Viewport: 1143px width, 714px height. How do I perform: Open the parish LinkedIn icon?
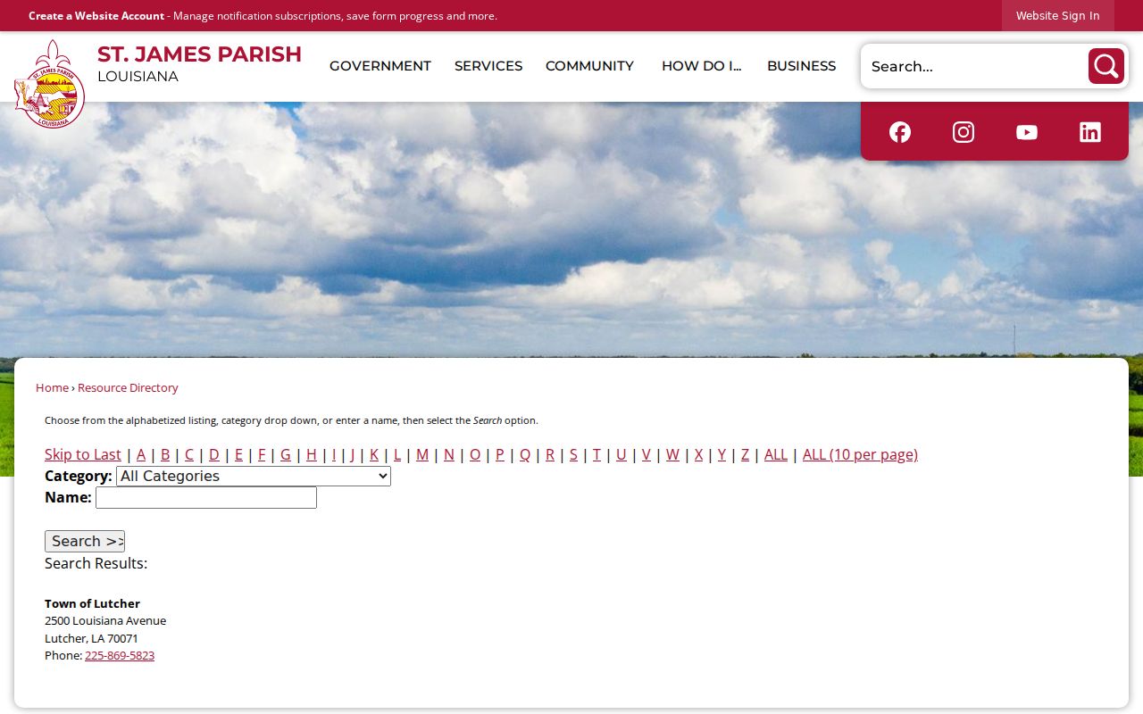click(x=1090, y=132)
